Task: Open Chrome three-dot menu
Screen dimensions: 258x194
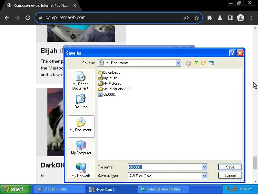Action: tap(251, 18)
